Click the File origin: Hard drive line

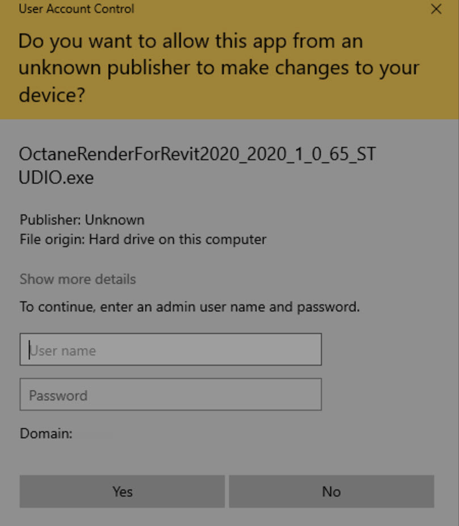tap(143, 239)
